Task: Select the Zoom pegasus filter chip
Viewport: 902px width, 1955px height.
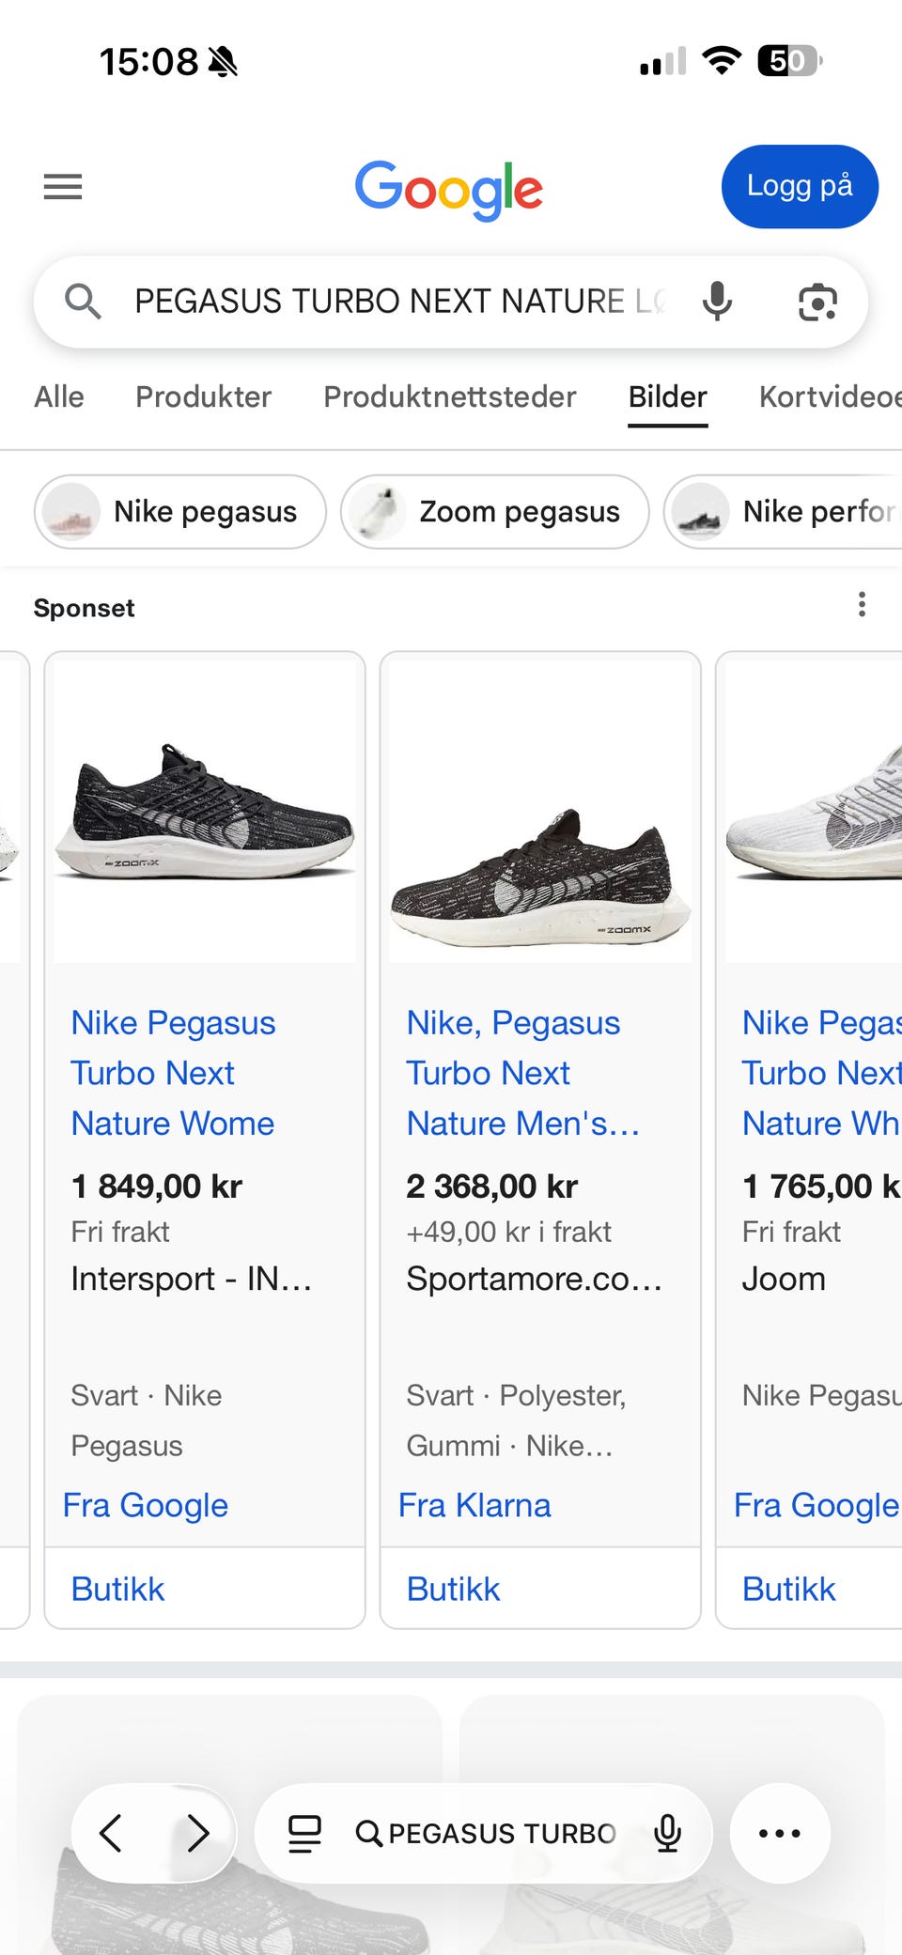Action: coord(495,512)
